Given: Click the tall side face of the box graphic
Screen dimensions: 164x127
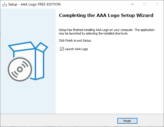Looking at the screenshot, I should point(40,64).
